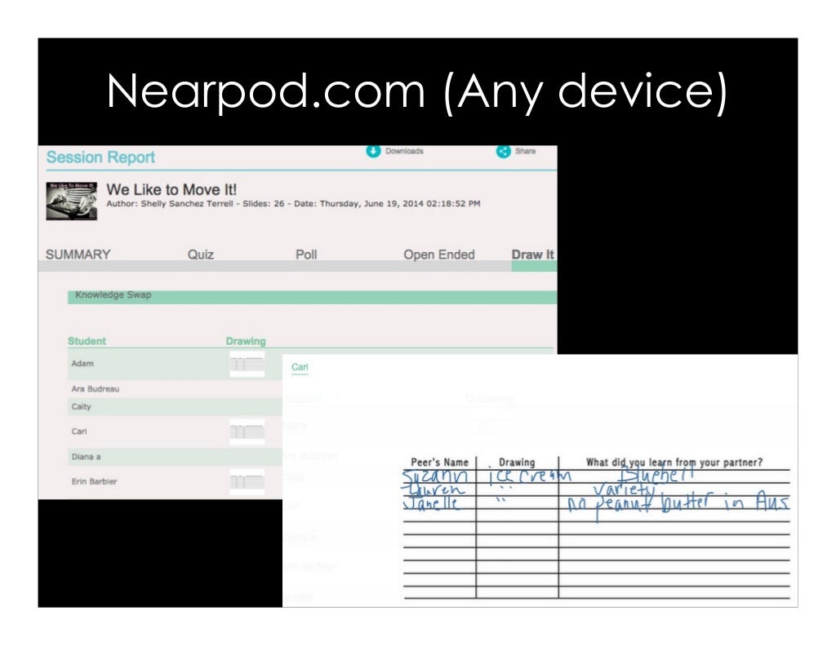
Task: Select student row Ara Budreau
Action: (x=175, y=389)
